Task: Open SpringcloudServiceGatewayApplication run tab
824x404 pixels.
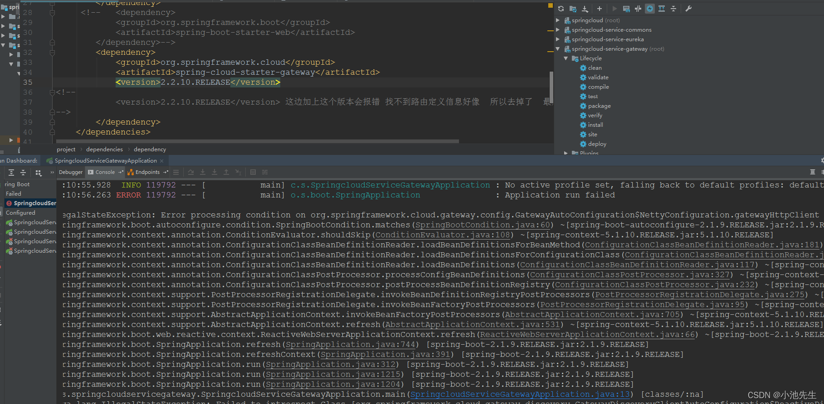Action: [106, 161]
